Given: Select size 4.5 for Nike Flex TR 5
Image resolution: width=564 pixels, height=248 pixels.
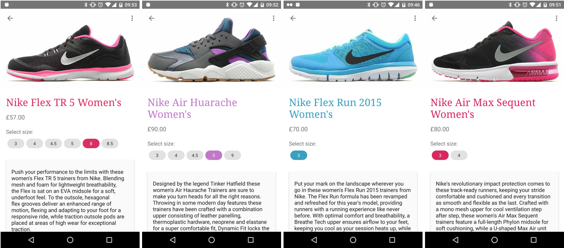Looking at the screenshot, I should 53,143.
